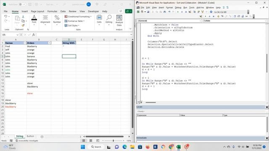The height and width of the screenshot is (151, 269).
Task: Open the Cell Styles dropdown
Action: (72, 25)
